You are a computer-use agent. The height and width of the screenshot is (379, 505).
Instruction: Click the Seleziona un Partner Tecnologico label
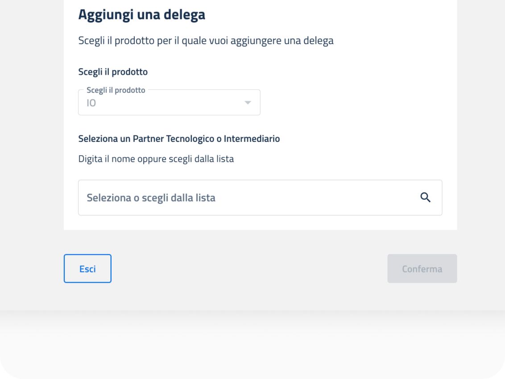pyautogui.click(x=179, y=139)
